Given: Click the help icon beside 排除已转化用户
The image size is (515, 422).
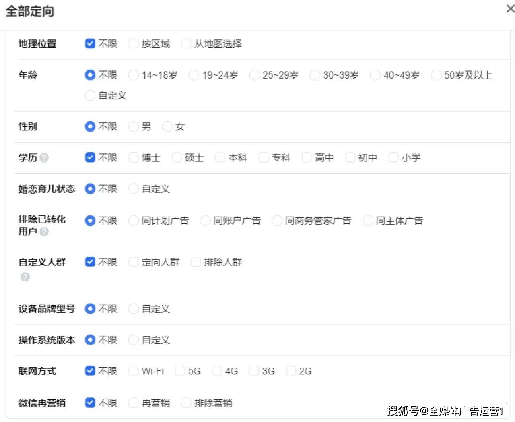Looking at the screenshot, I should click(x=44, y=232).
